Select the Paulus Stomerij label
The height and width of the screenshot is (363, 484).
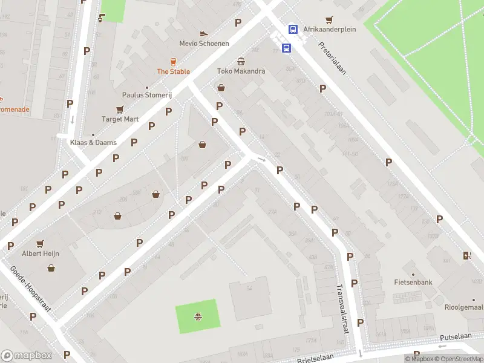[147, 95]
